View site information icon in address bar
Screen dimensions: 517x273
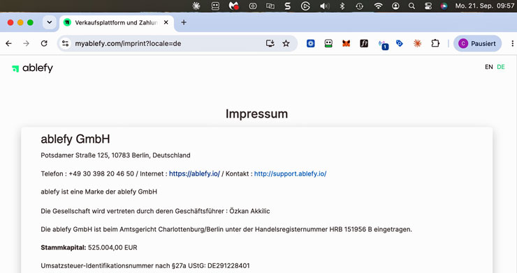point(65,43)
